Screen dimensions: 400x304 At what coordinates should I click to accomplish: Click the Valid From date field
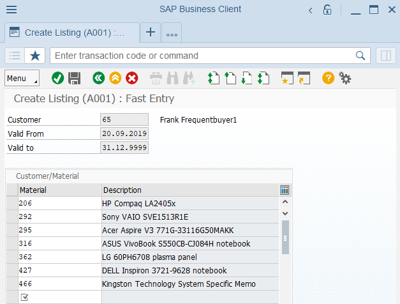(x=124, y=133)
